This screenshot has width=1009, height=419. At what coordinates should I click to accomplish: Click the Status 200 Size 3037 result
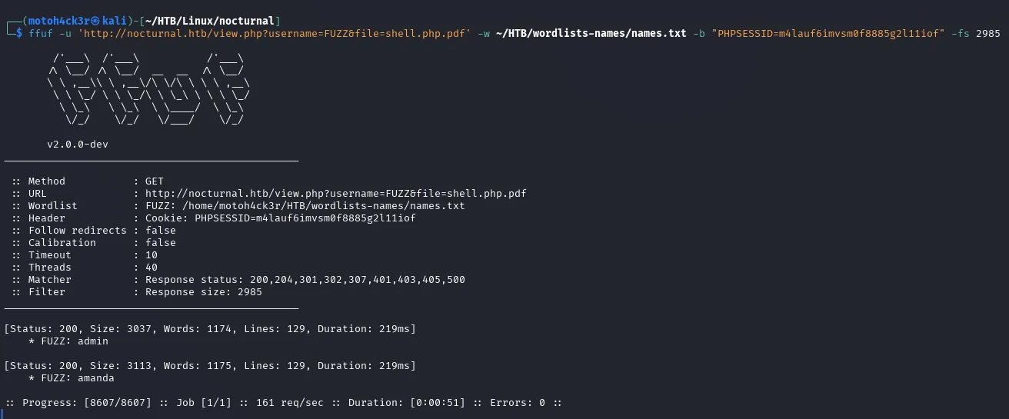point(210,329)
